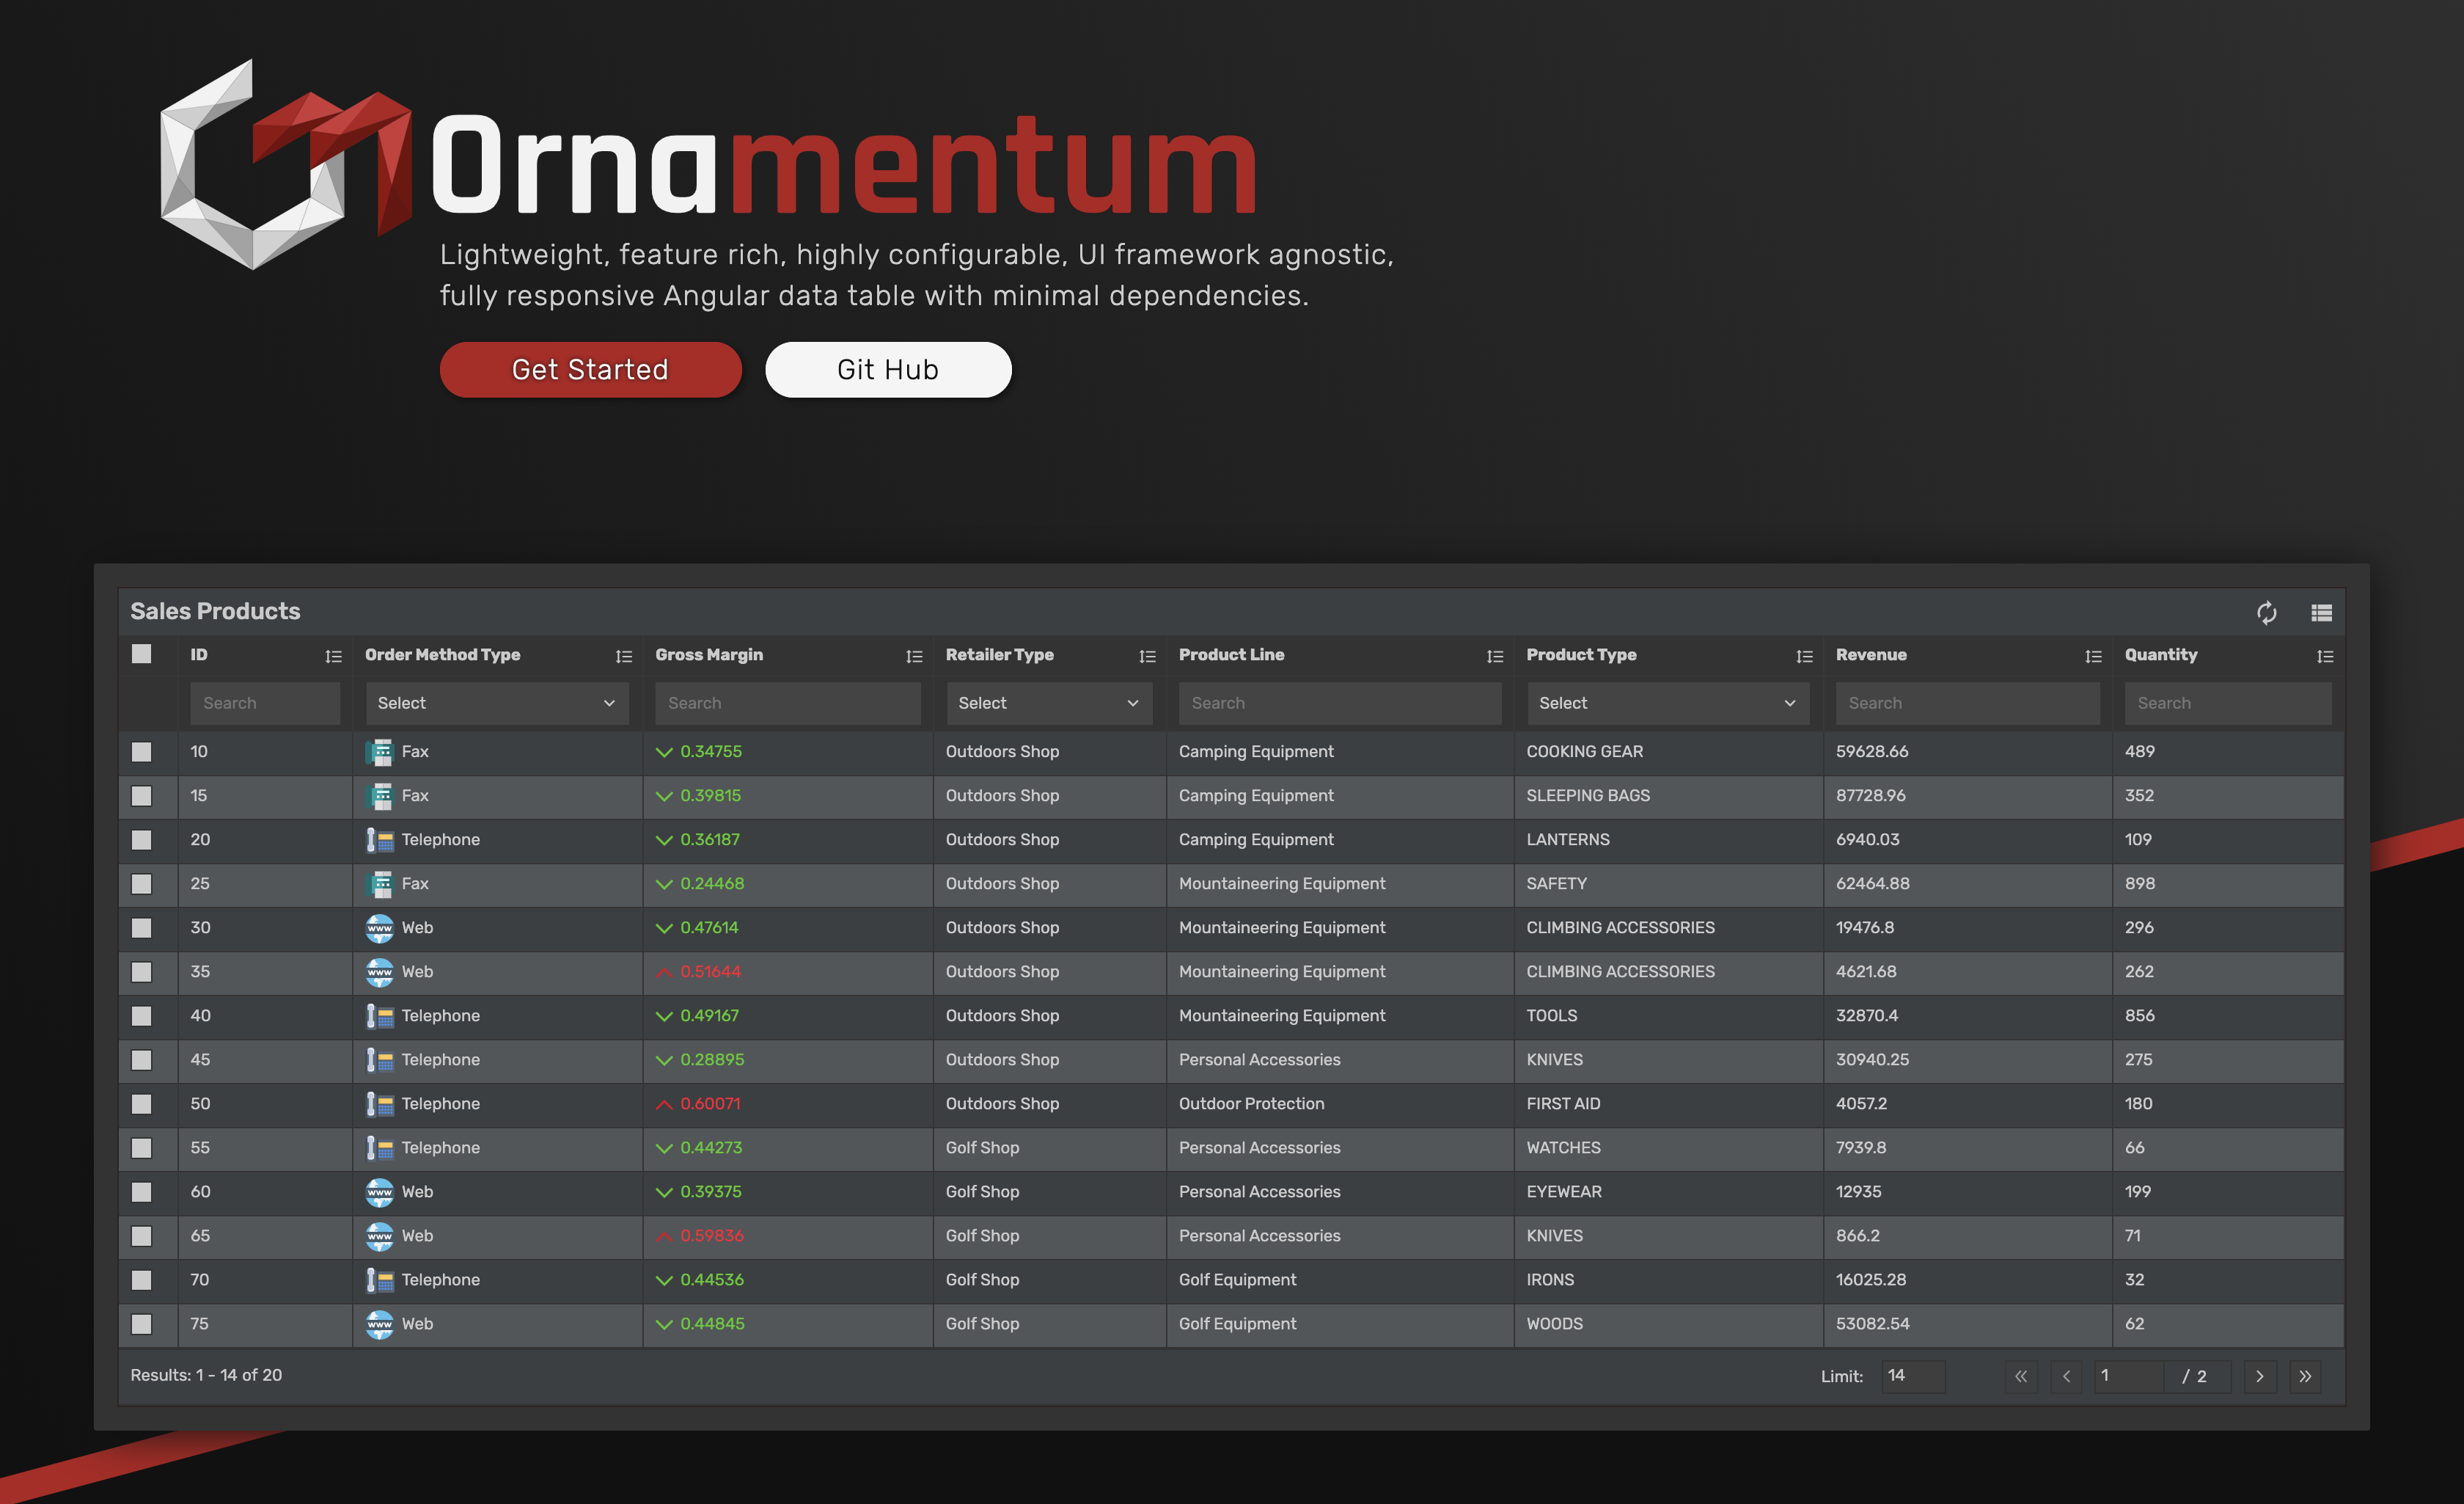Sort by Retailer Type icon
The image size is (2464, 1504).
(1147, 657)
